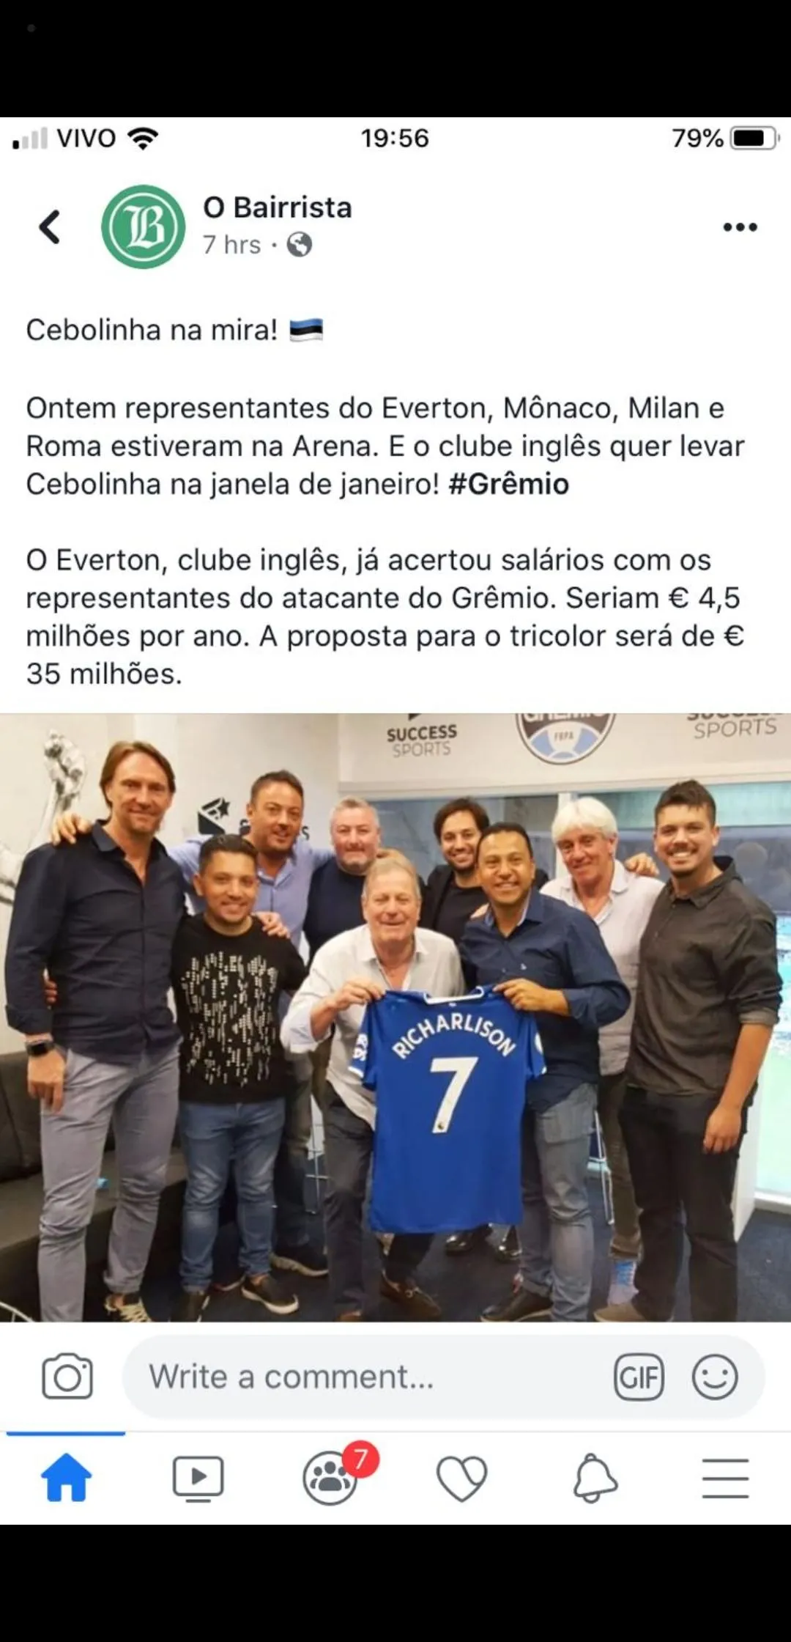The height and width of the screenshot is (1642, 791).
Task: Open the group photo with Richarlison jersey
Action: click(395, 1017)
